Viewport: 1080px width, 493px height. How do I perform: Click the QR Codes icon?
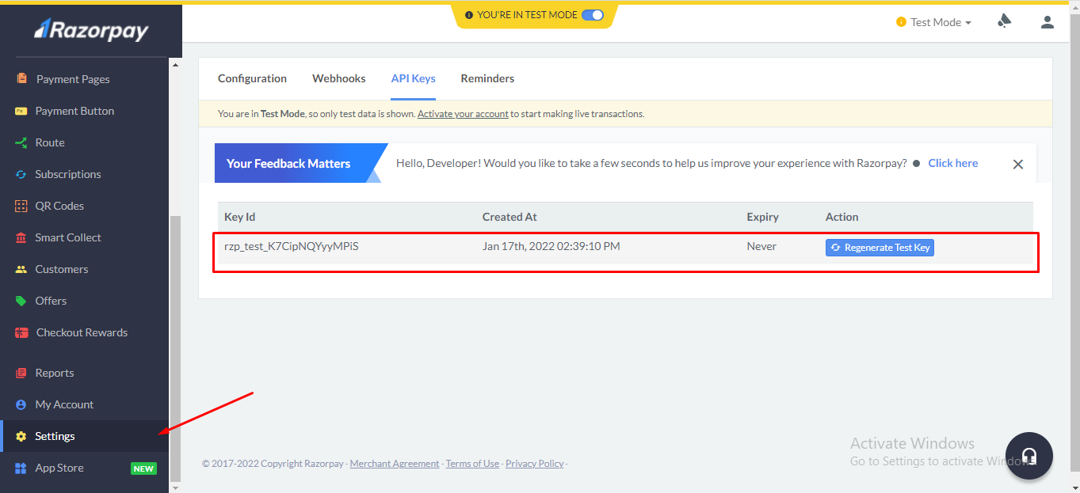pos(21,206)
